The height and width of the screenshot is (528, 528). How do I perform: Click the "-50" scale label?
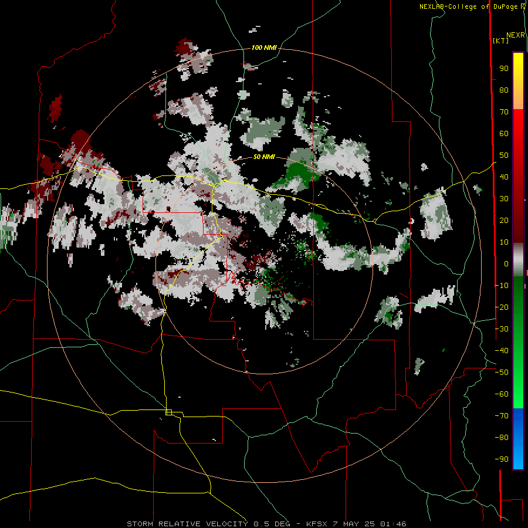point(502,373)
